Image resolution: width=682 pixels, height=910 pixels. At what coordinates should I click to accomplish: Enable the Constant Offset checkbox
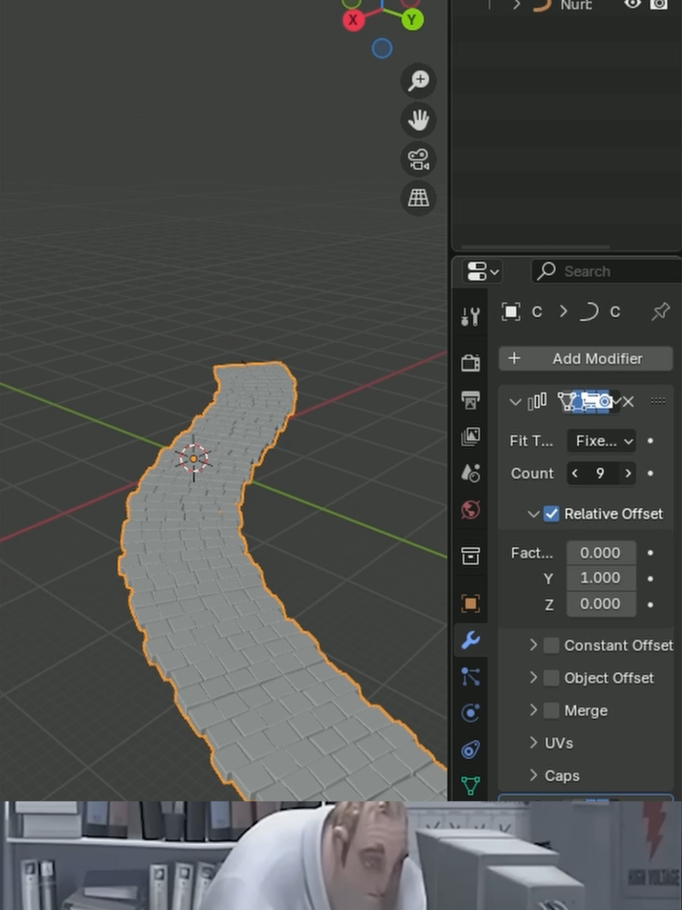(x=551, y=645)
